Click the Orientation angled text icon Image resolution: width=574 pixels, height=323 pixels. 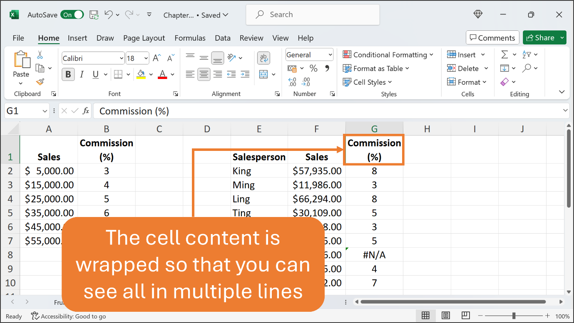tap(232, 58)
